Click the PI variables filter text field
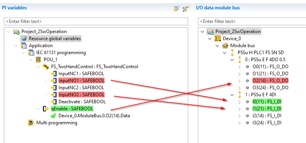This screenshot has height=143, width=306. click(96, 21)
